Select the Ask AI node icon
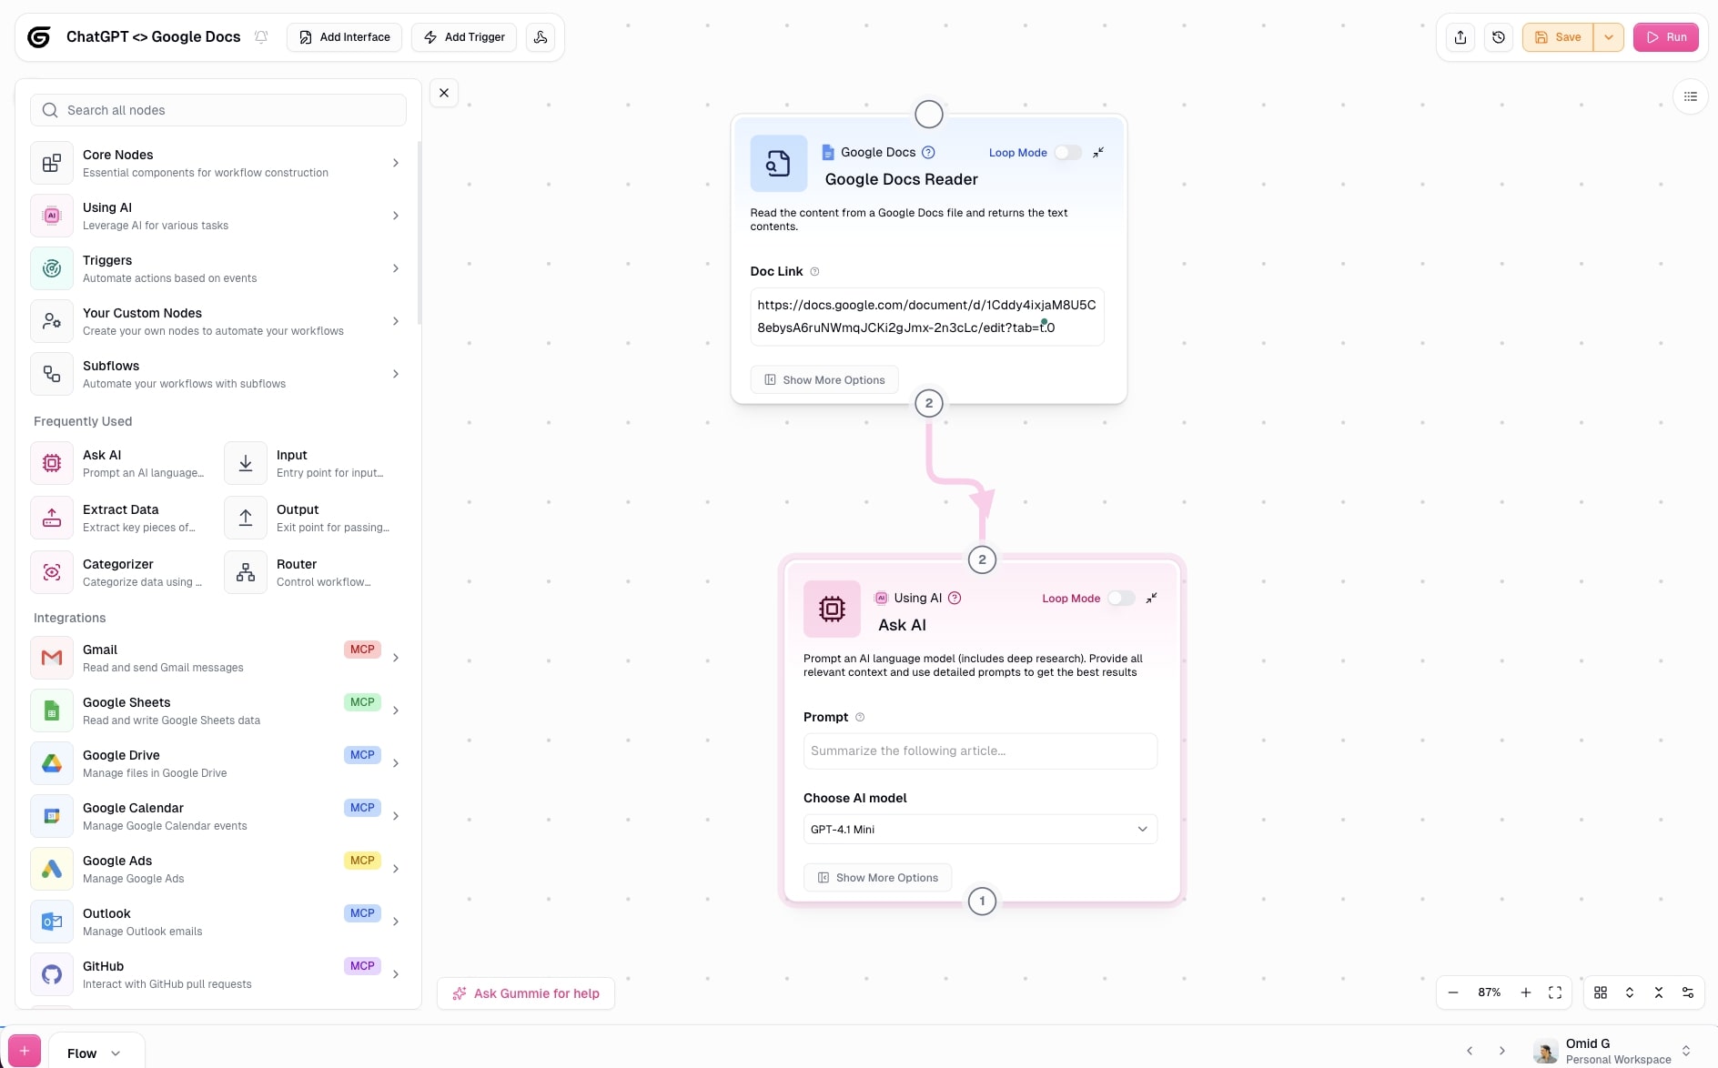This screenshot has height=1068, width=1718. pyautogui.click(x=51, y=463)
